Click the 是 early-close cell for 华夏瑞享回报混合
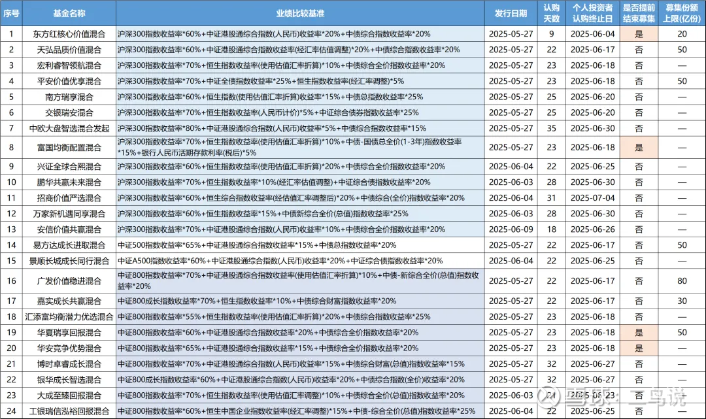The height and width of the screenshot is (419, 706). click(639, 333)
